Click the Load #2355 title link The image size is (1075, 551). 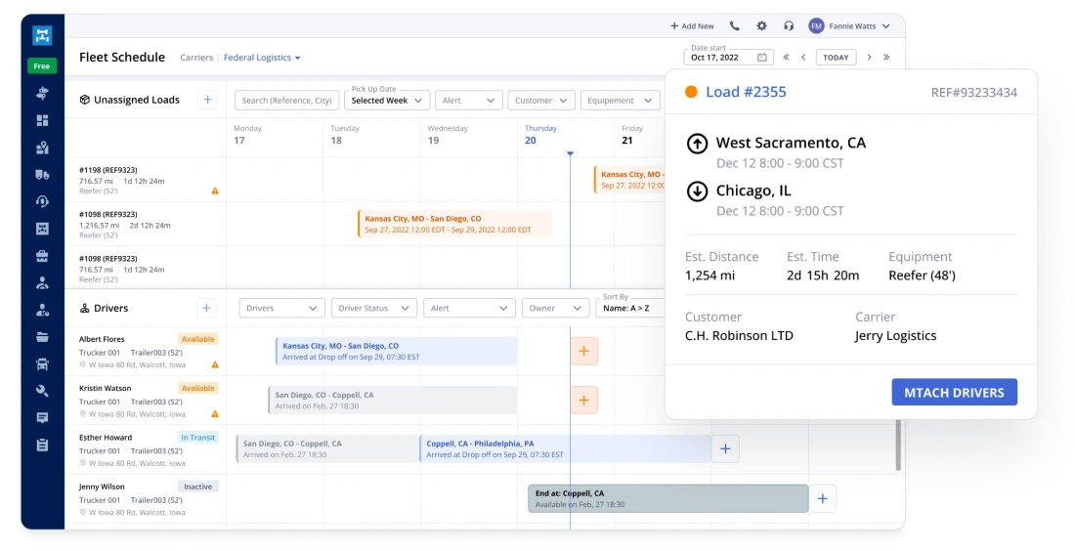point(746,93)
